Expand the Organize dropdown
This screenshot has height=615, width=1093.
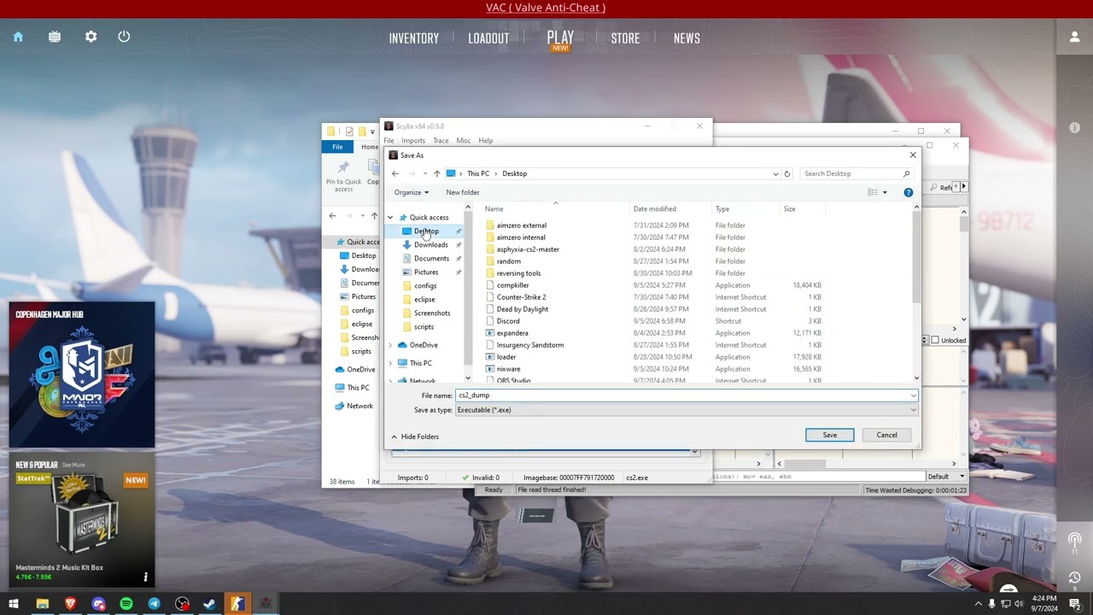[411, 192]
